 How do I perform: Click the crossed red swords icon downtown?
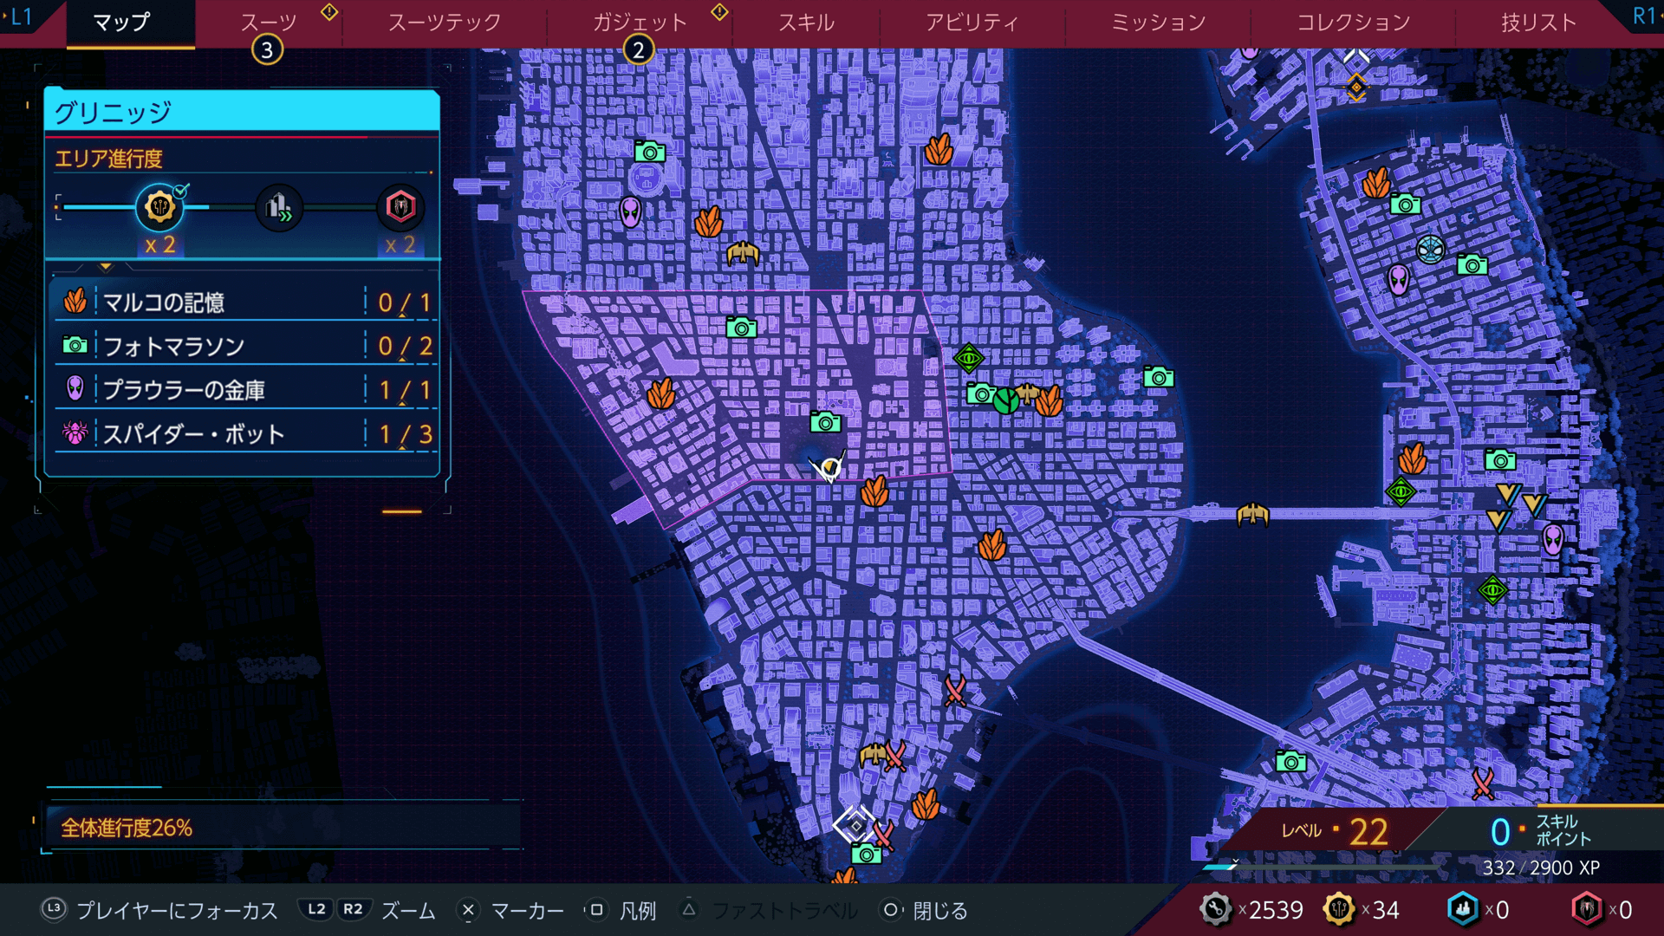(954, 691)
